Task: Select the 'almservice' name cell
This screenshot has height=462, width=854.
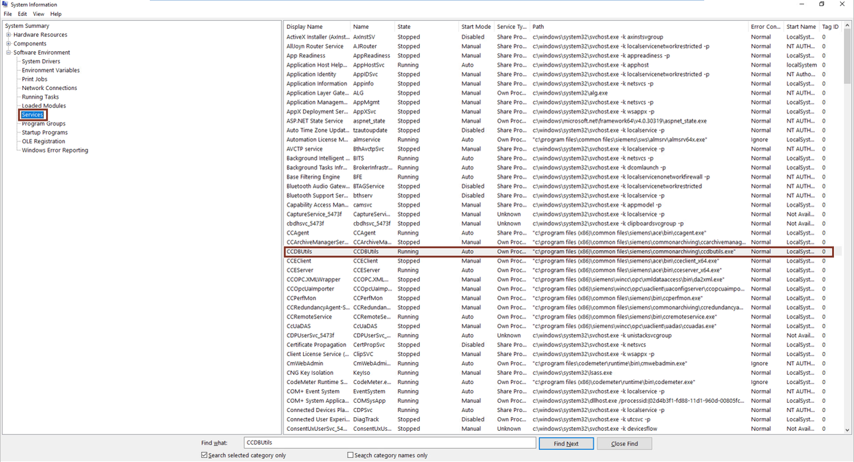Action: [367, 140]
